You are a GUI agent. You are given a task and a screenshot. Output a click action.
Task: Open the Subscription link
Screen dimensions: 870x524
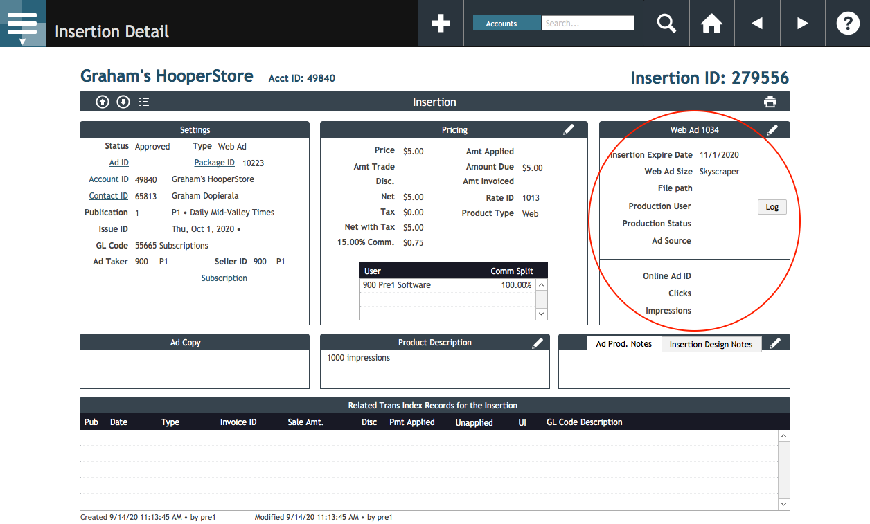click(x=224, y=278)
